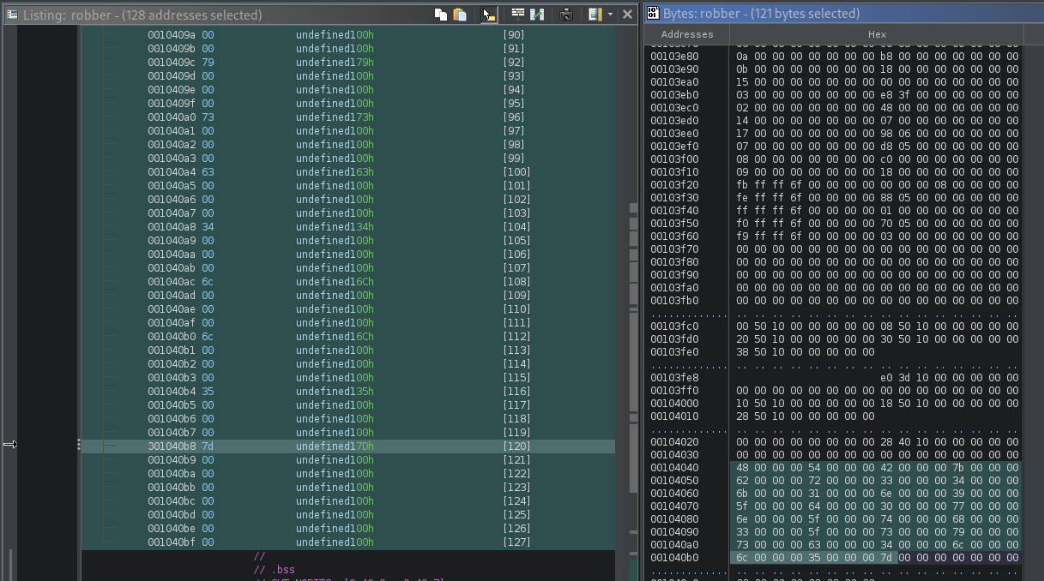1044x581 pixels.
Task: Select Listing address 001040ac
Action: pos(172,282)
